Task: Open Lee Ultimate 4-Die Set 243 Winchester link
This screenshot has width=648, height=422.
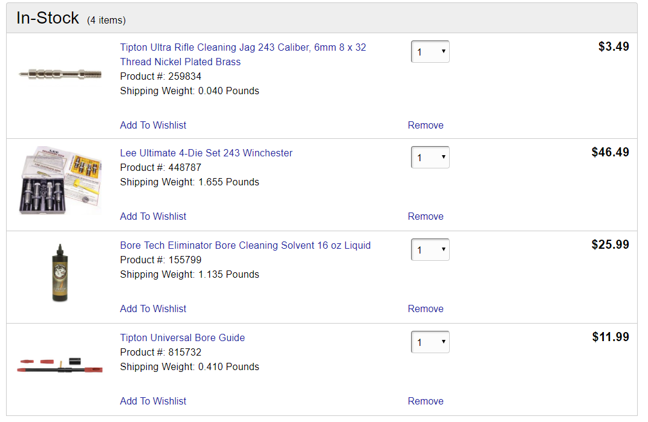Action: click(206, 153)
